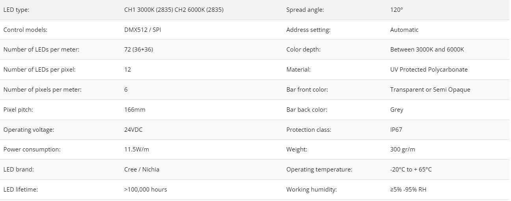
Task: Click the CH1 3000K (2835) CH2 6000K value
Action: click(174, 10)
